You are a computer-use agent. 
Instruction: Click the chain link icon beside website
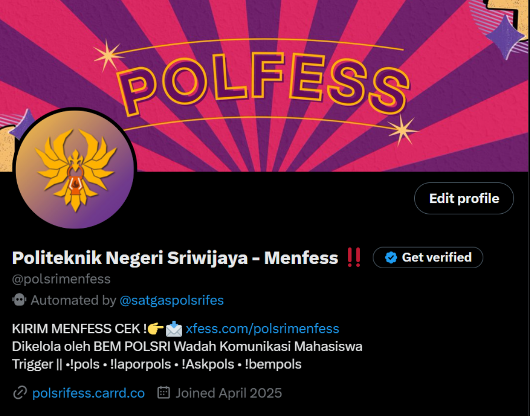click(x=20, y=393)
